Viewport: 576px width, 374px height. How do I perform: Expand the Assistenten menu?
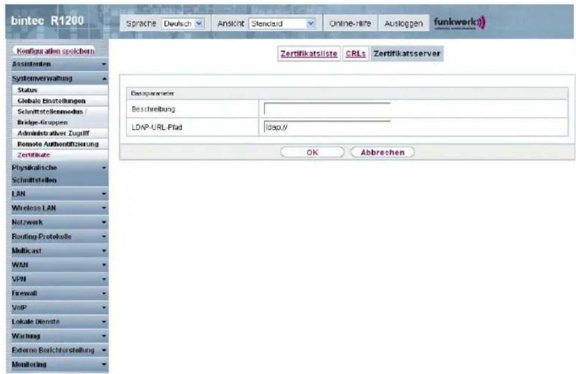click(59, 64)
